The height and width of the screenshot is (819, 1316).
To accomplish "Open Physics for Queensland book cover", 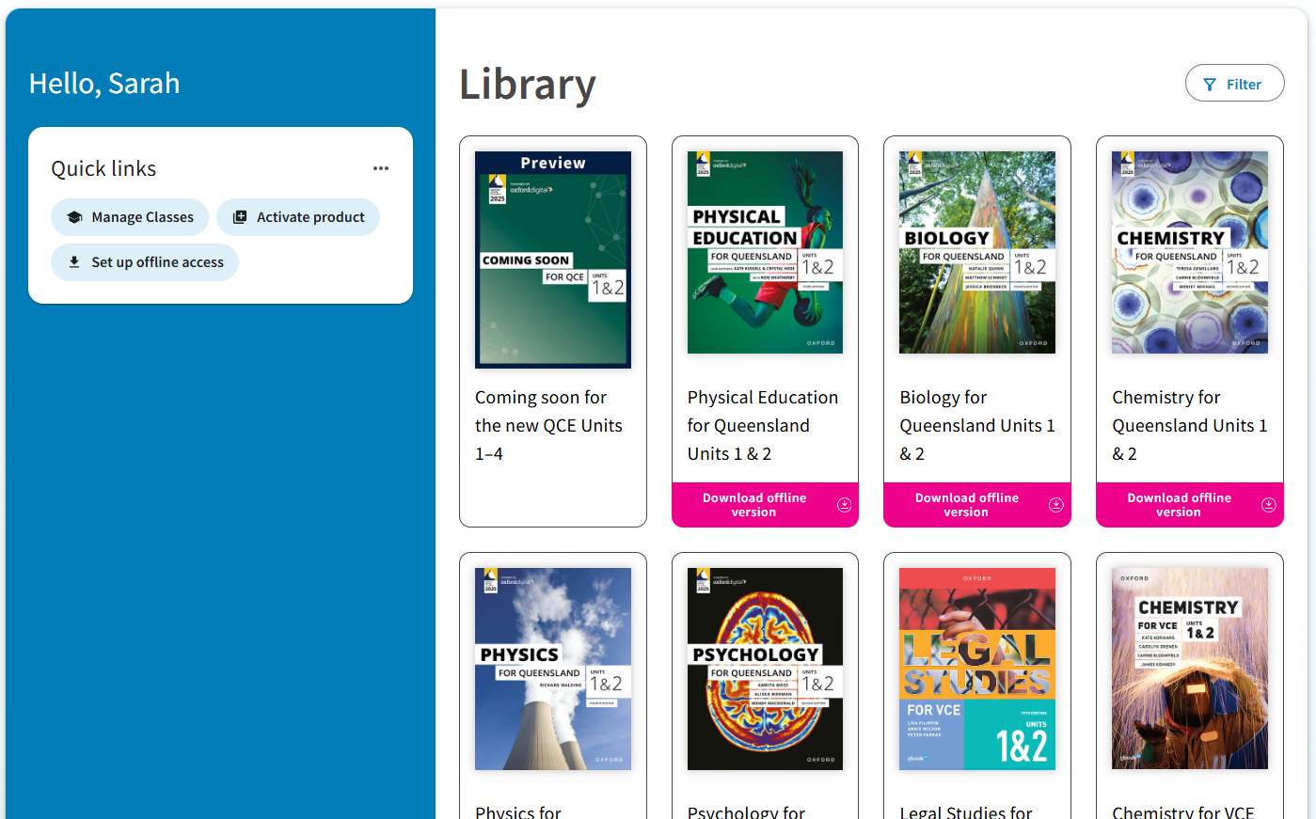I will [x=553, y=669].
